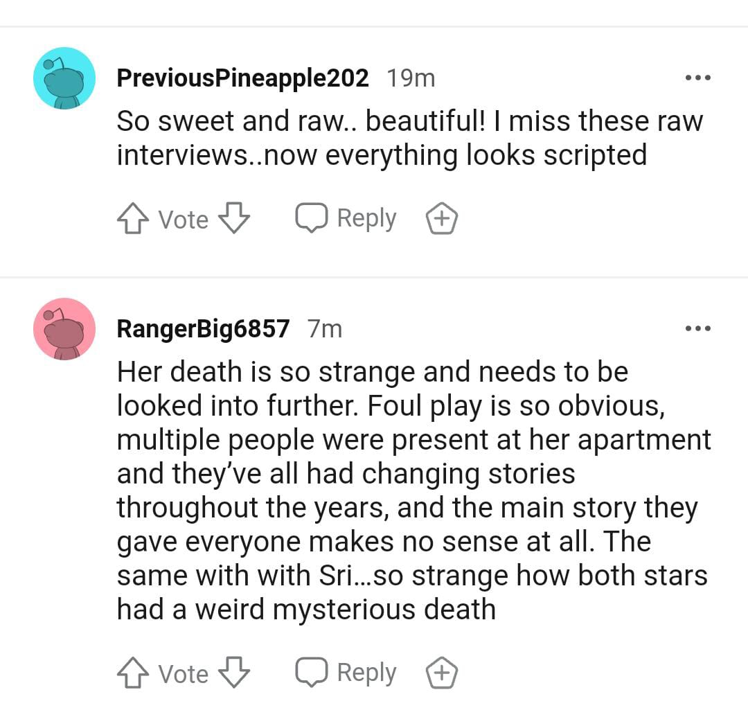Open RangerBig6857 username link
Screen dimensions: 748x717
click(x=203, y=328)
